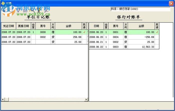Toggle 两清 cell on bank row 0003
The height and width of the screenshot is (111, 175).
(157, 47)
